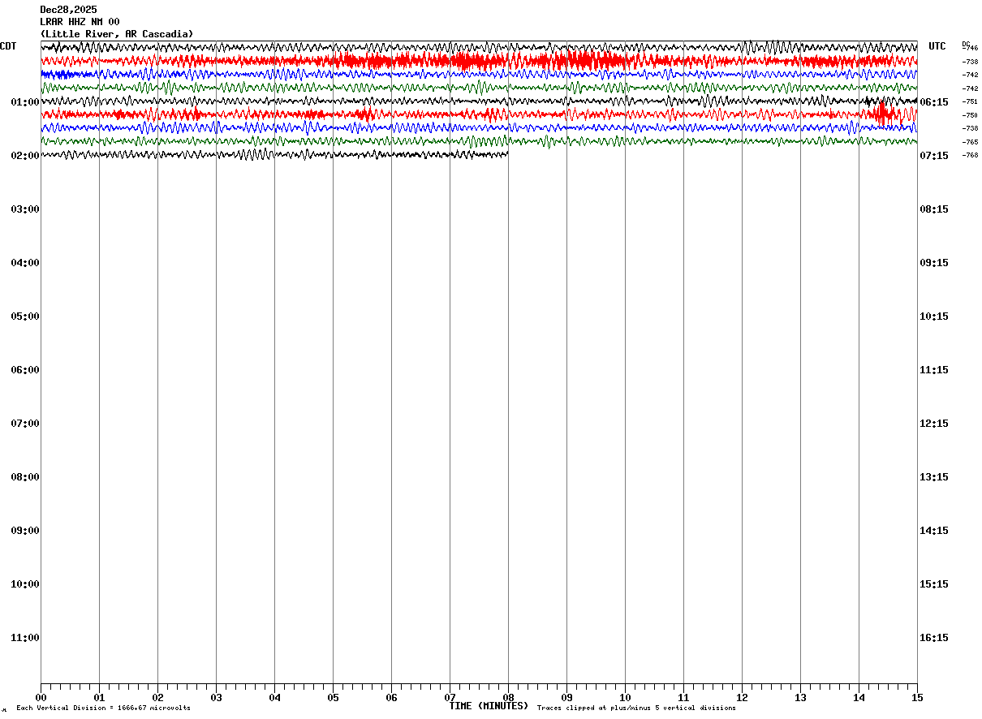The width and height of the screenshot is (982, 719).
Task: Click the "03:00" CDT hour label
Action: (25, 209)
